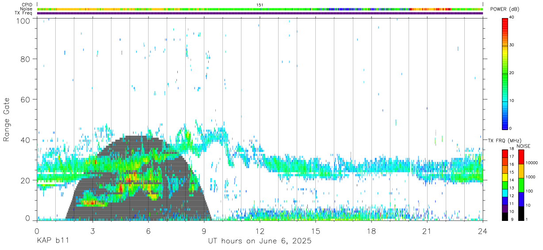
Task: Click the 24 label on UT hours axis
Action: tap(483, 231)
